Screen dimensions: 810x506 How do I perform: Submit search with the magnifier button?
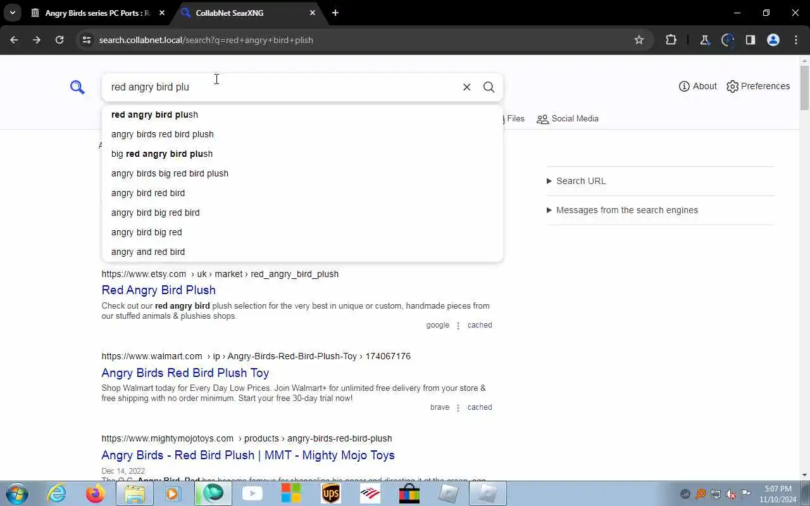tap(489, 87)
